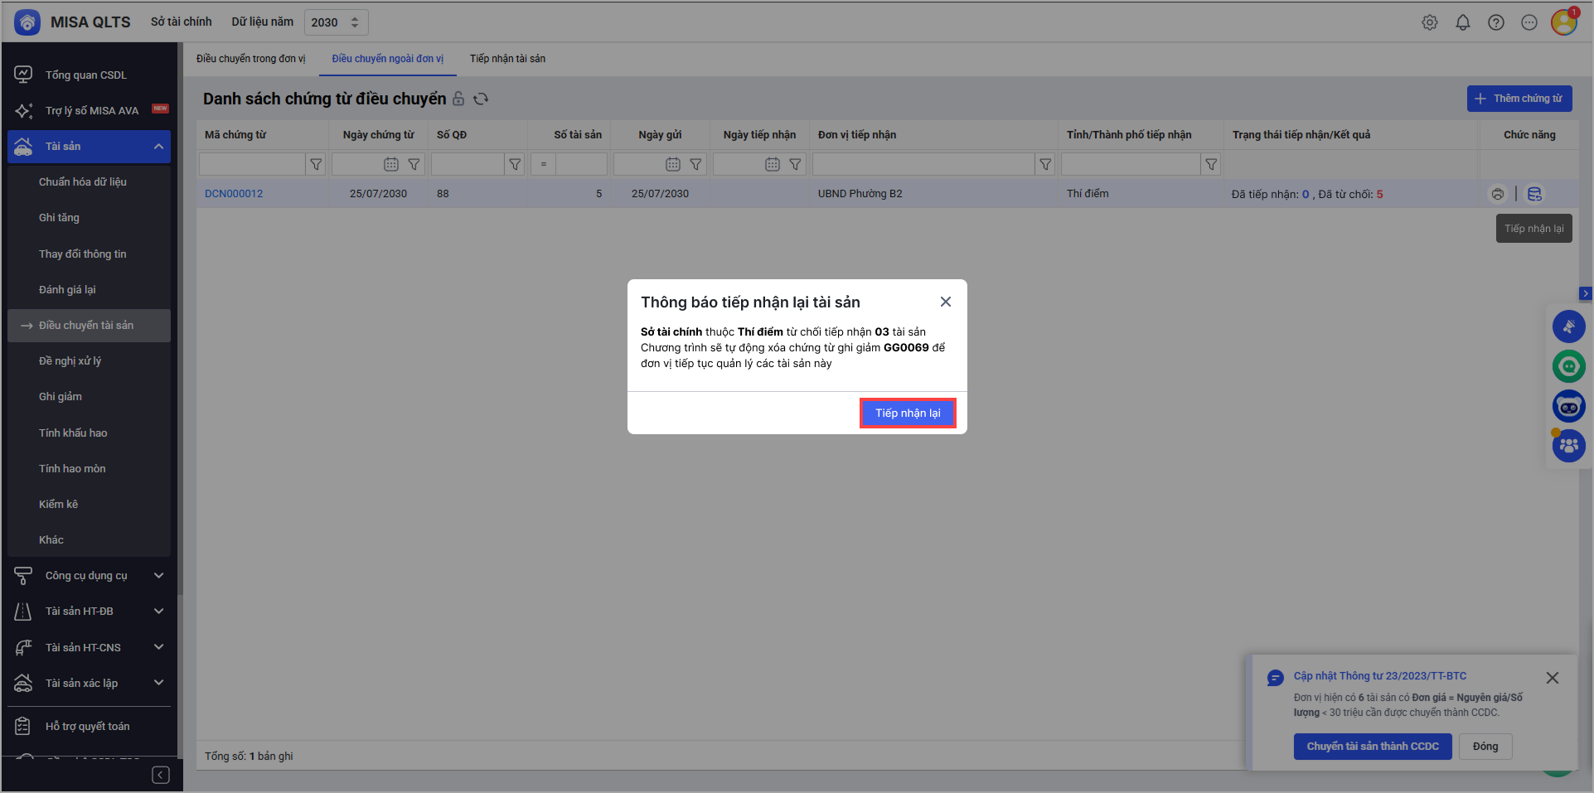1594x793 pixels.
Task: Collapse the Tài sản menu section
Action: click(158, 147)
